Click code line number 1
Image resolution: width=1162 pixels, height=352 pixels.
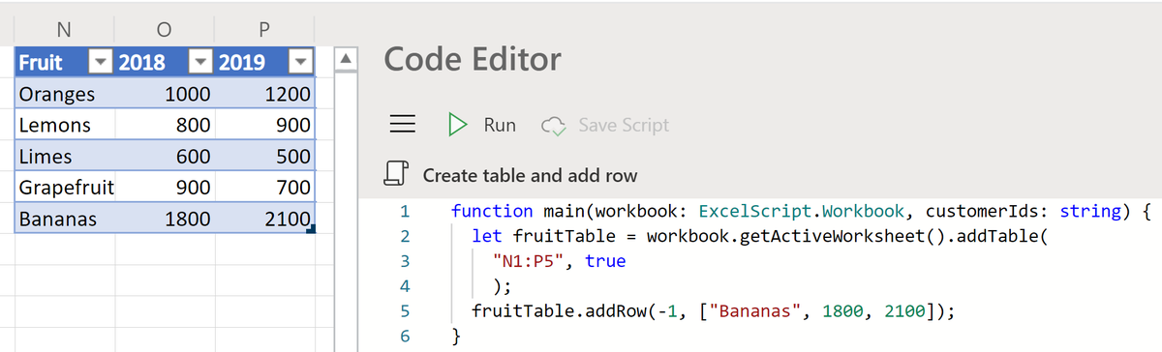(405, 211)
